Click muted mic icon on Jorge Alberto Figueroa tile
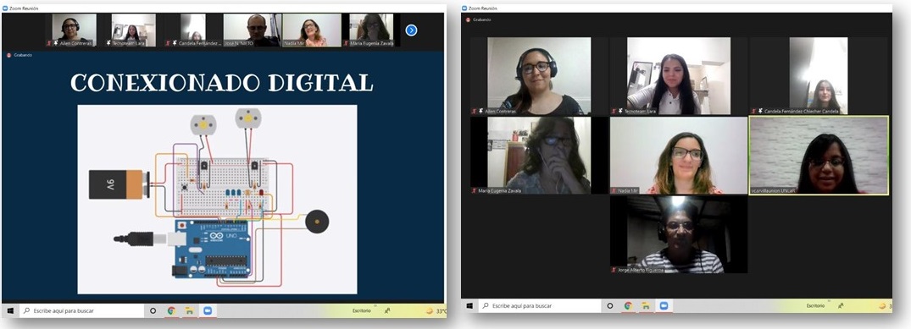 pos(614,270)
